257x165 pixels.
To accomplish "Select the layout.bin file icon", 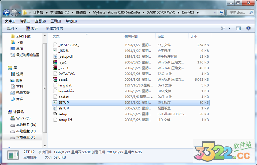I will (55, 91).
